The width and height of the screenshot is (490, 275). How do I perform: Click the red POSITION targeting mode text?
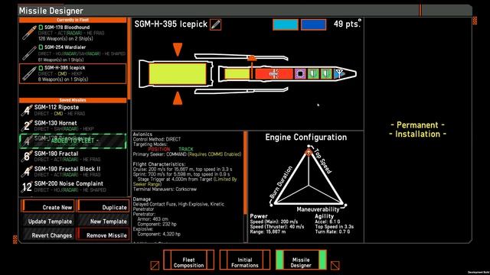(x=158, y=150)
